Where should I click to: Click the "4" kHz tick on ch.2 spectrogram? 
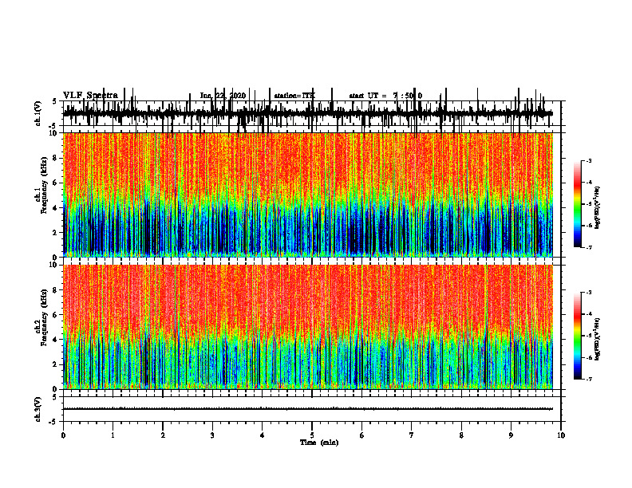pyautogui.click(x=56, y=340)
